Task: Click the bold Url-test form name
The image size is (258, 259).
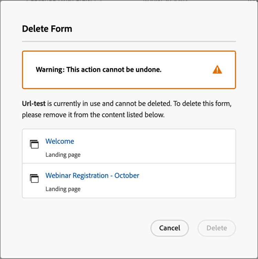Action: pyautogui.click(x=34, y=103)
